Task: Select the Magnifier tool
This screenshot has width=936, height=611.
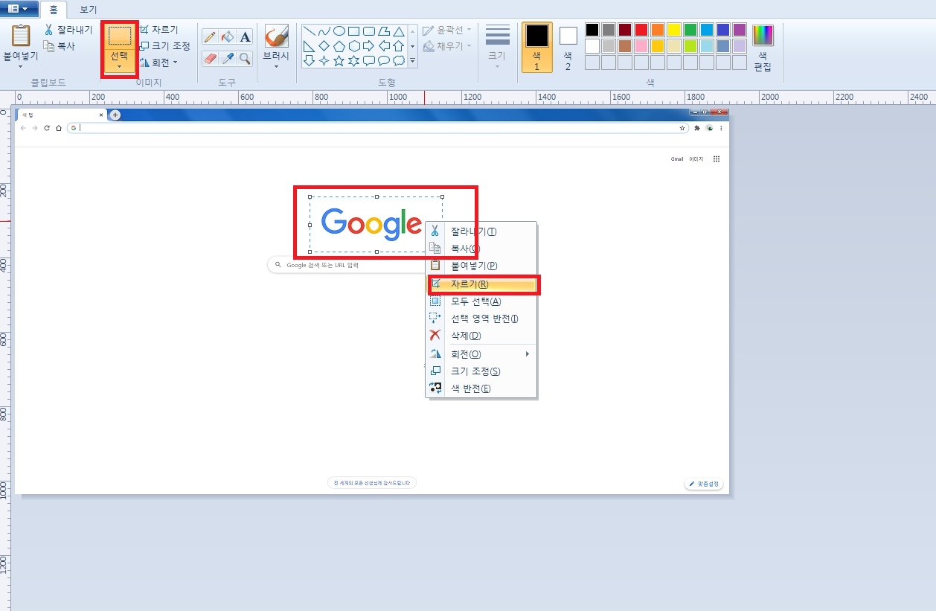Action: pyautogui.click(x=245, y=58)
